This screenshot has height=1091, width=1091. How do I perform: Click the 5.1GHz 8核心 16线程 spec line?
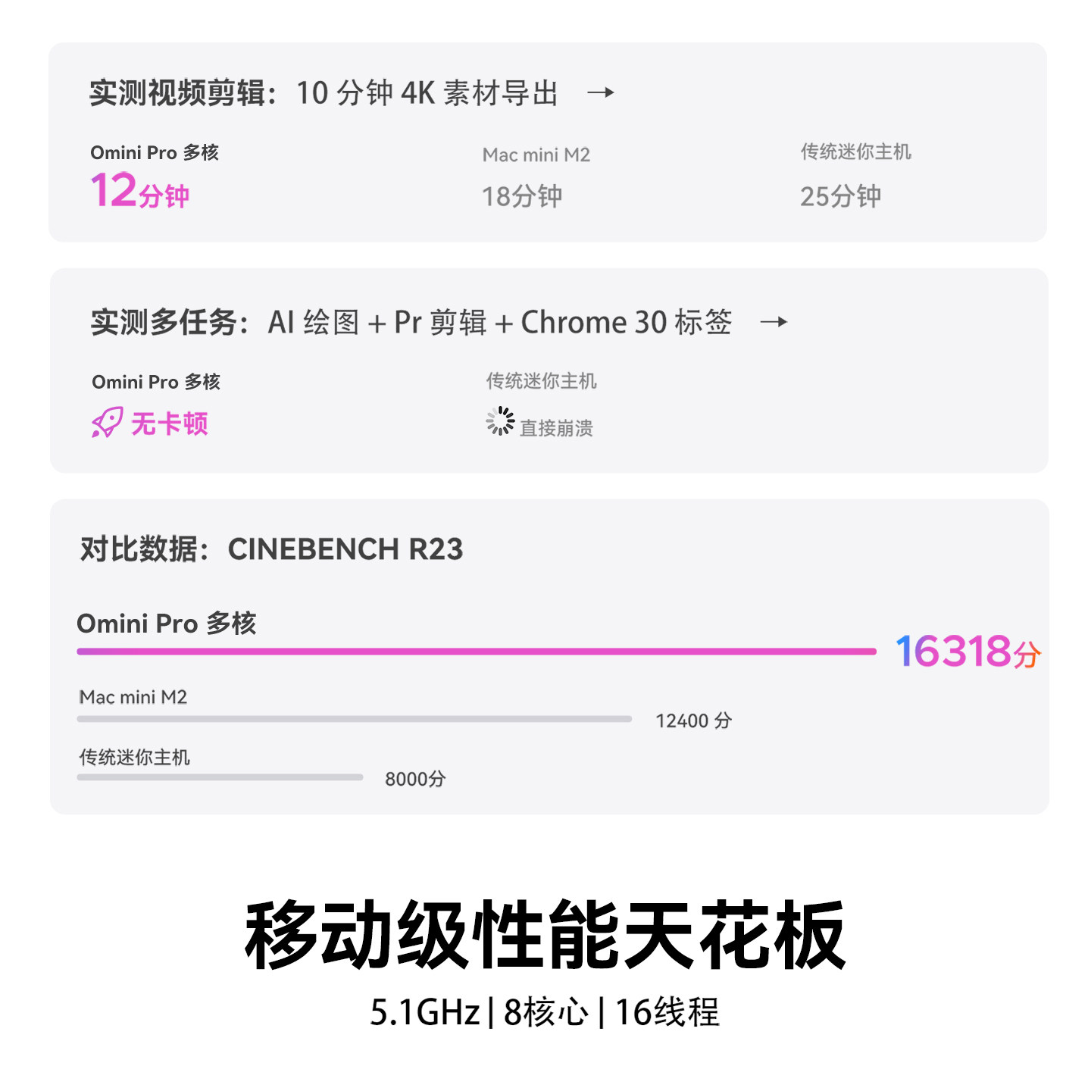click(544, 1012)
